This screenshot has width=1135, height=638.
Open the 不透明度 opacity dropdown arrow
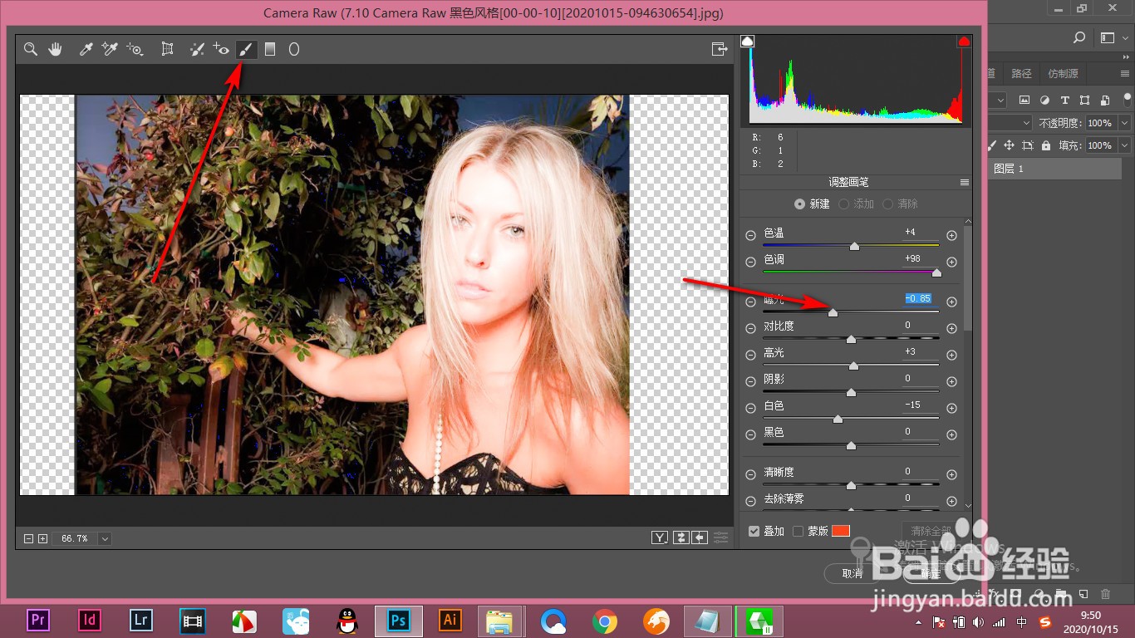1124,123
